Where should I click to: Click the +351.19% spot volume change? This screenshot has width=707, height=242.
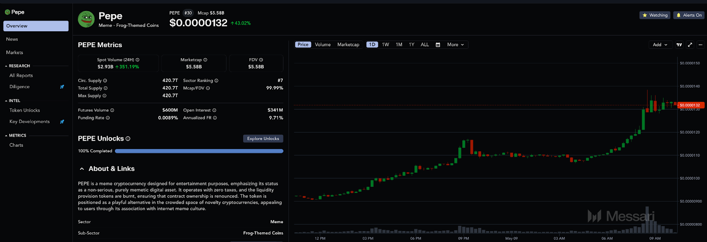[127, 67]
